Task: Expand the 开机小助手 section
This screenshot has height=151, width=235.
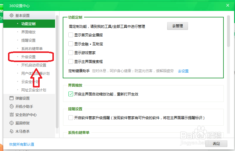Action: (29, 106)
